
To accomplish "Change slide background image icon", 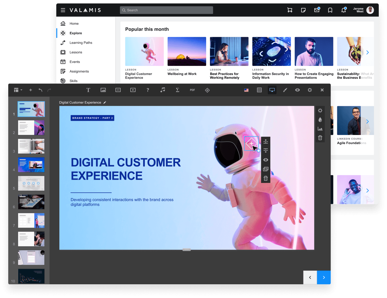I will (x=320, y=129).
